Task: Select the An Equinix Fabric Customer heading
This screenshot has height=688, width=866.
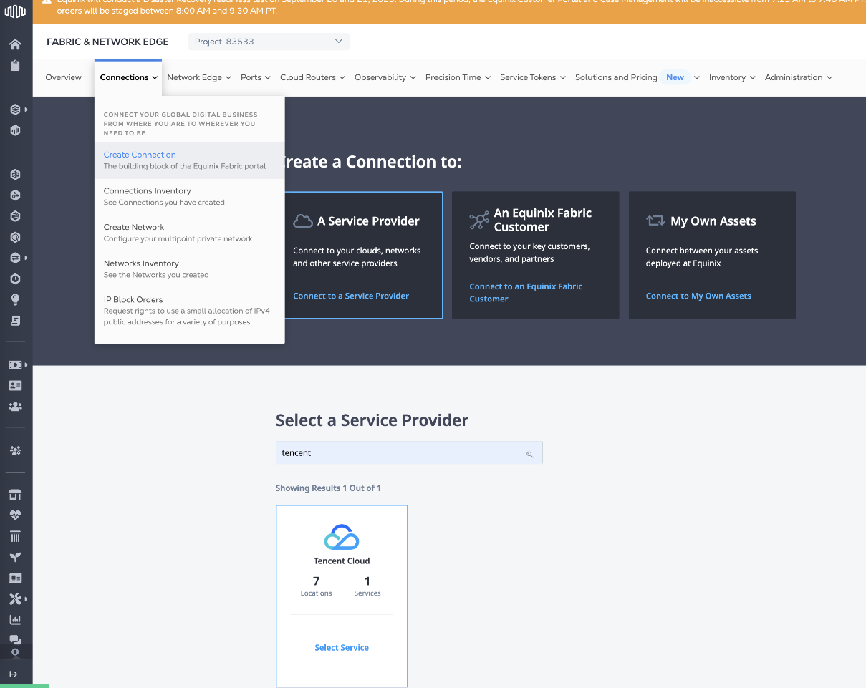Action: click(x=543, y=220)
